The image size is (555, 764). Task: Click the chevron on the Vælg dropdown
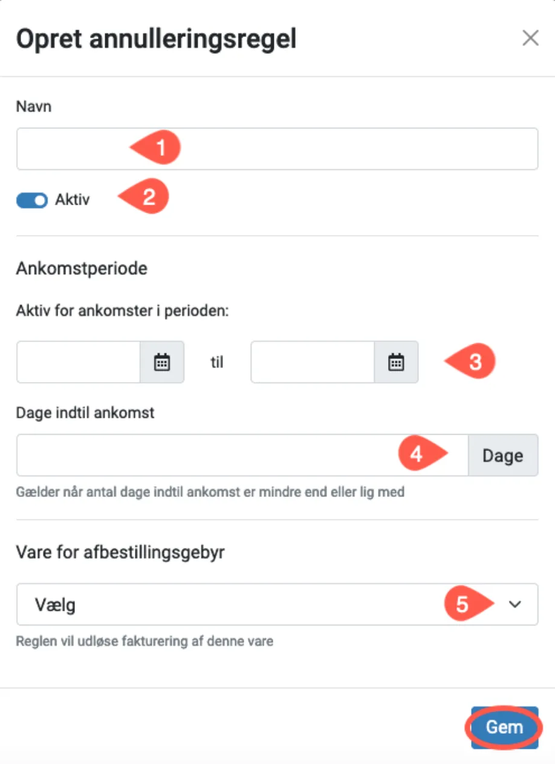515,604
